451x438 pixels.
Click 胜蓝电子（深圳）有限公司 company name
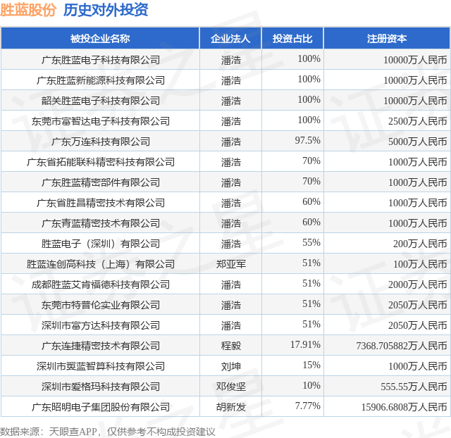point(100,244)
